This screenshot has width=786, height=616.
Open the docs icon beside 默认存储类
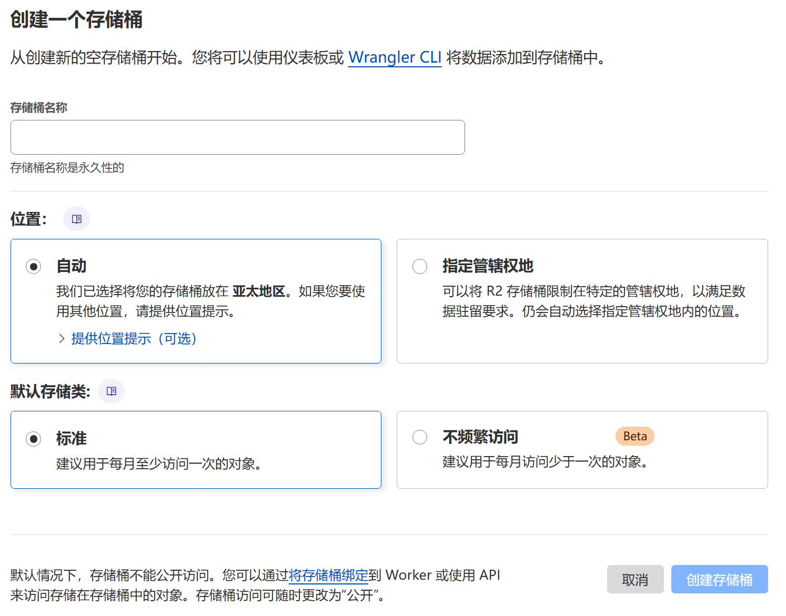pyautogui.click(x=111, y=391)
